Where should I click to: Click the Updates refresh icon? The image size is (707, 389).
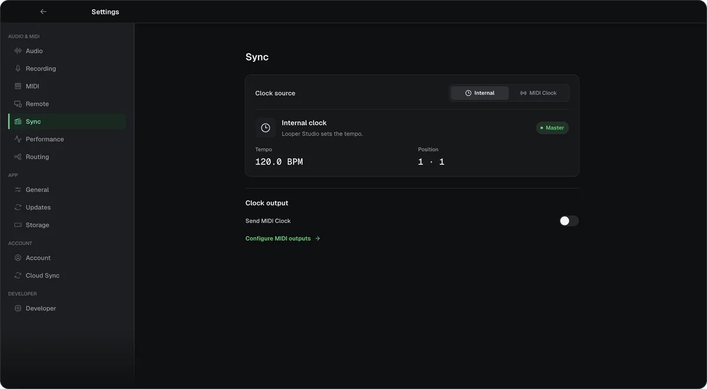(x=18, y=208)
